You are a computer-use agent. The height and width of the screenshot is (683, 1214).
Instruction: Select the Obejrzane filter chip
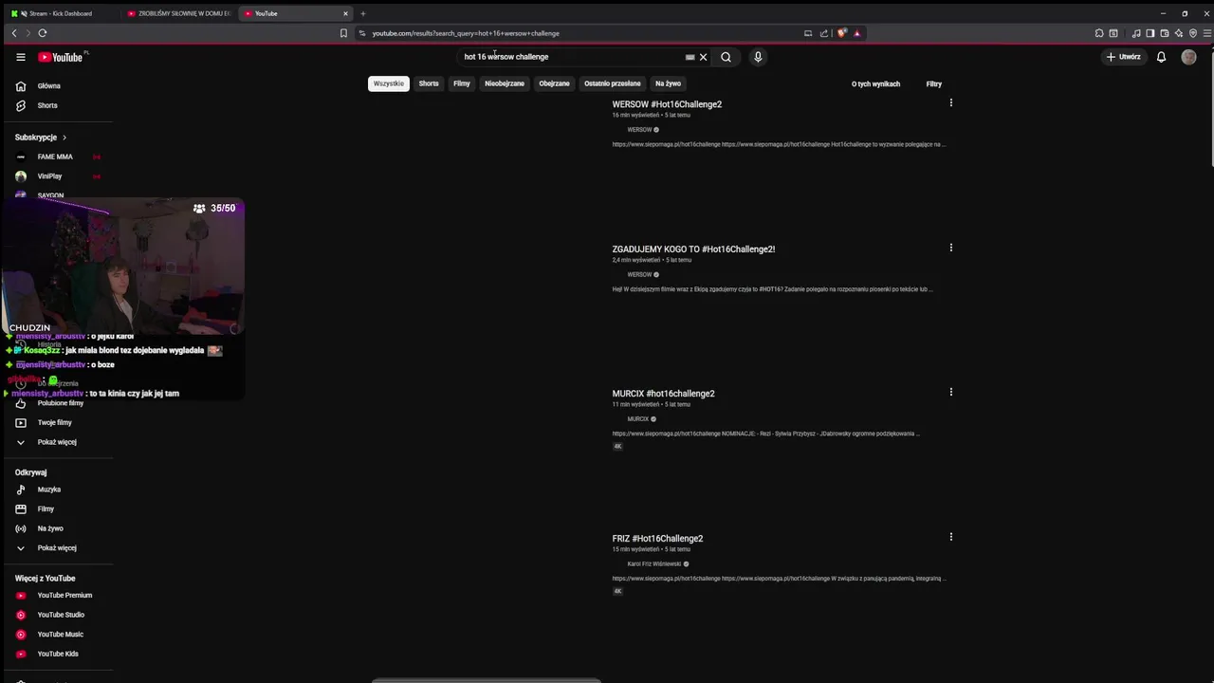click(554, 83)
